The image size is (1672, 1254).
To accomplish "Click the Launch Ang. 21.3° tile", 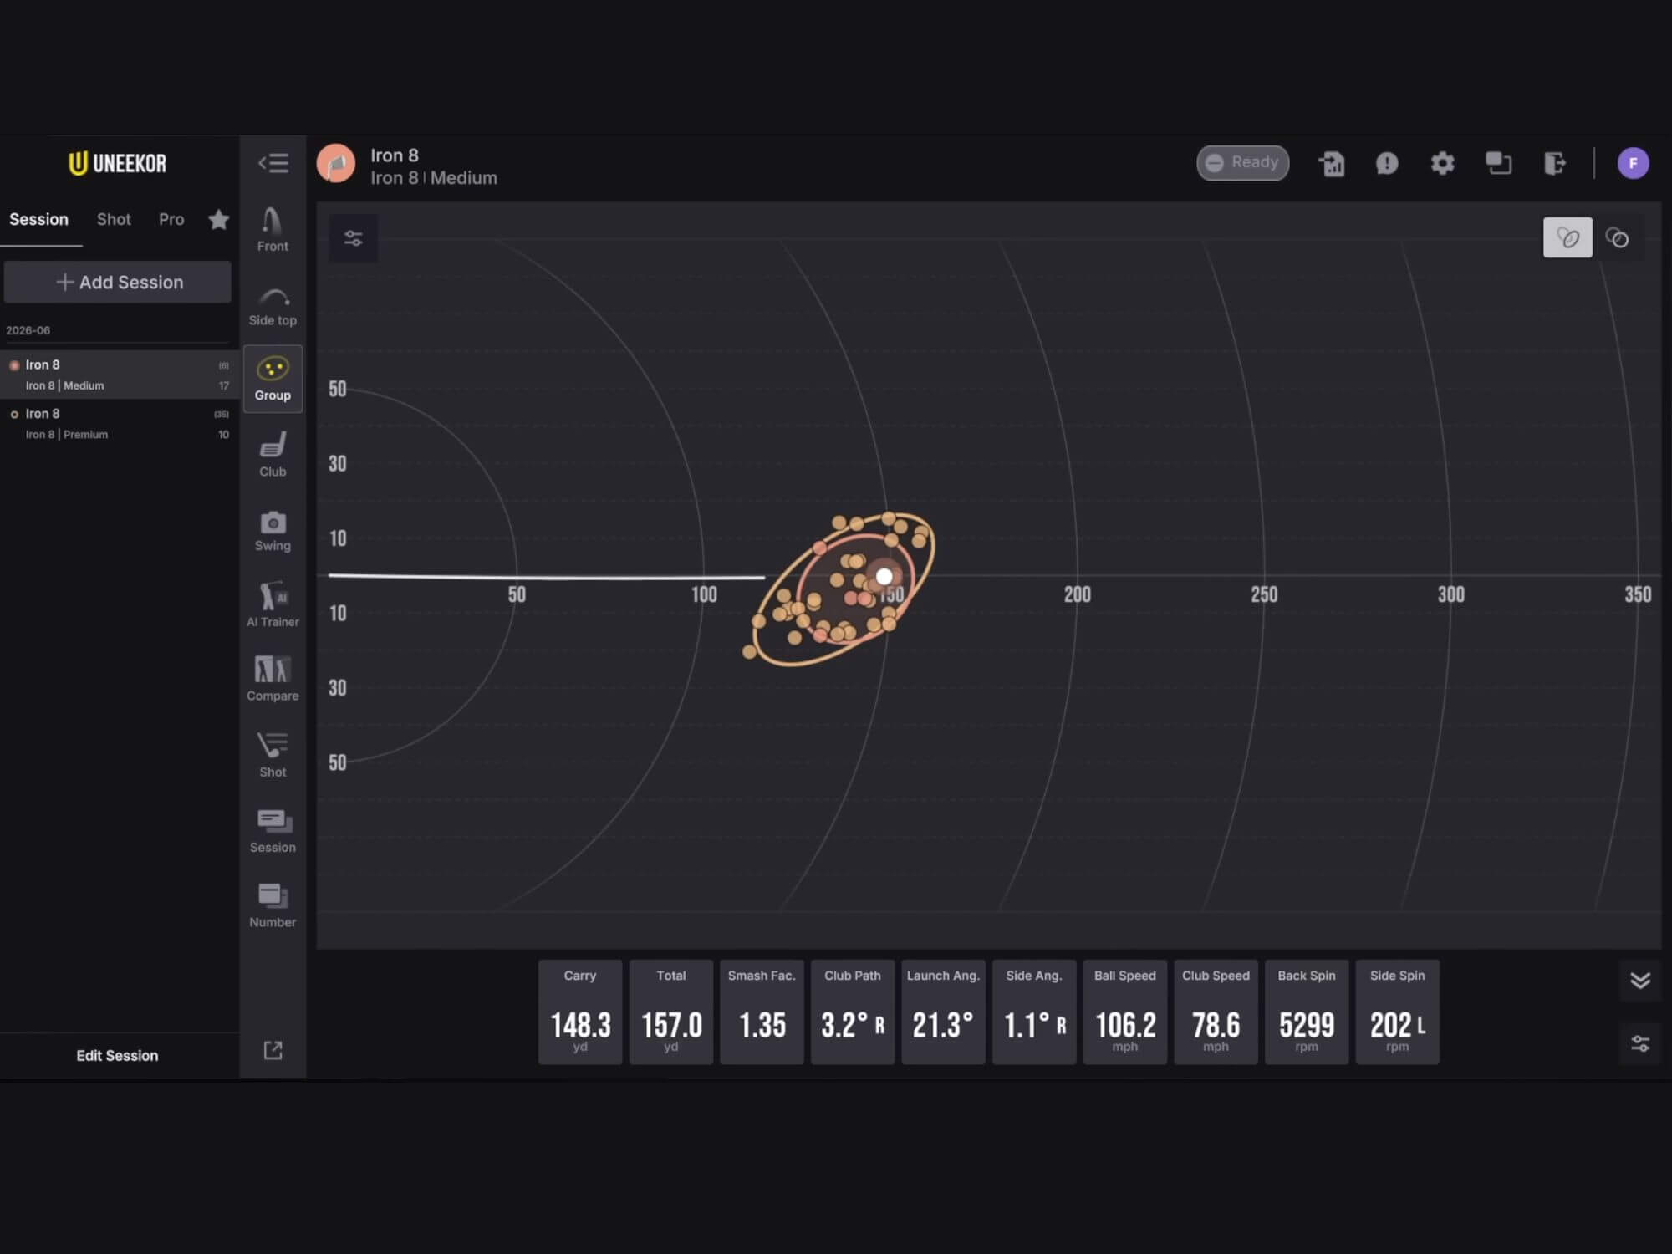I will [943, 1012].
